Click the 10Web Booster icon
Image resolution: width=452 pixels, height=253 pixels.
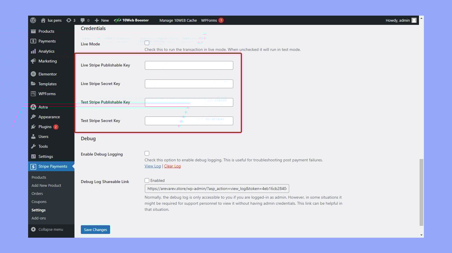pyautogui.click(x=117, y=20)
